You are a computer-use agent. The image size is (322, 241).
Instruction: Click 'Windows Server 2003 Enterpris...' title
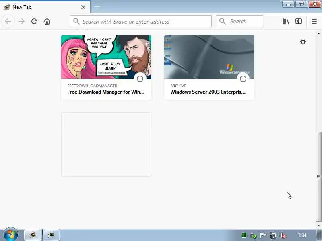(208, 92)
